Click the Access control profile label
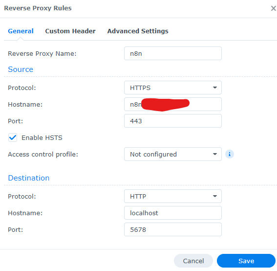Viewport: 277px width, 271px height. click(x=43, y=155)
